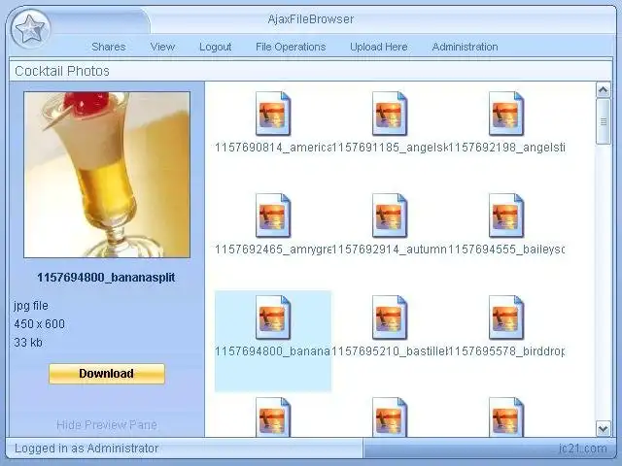622x466 pixels.
Task: Click the bold 1157694800_bananasplit preview title
Action: [106, 278]
